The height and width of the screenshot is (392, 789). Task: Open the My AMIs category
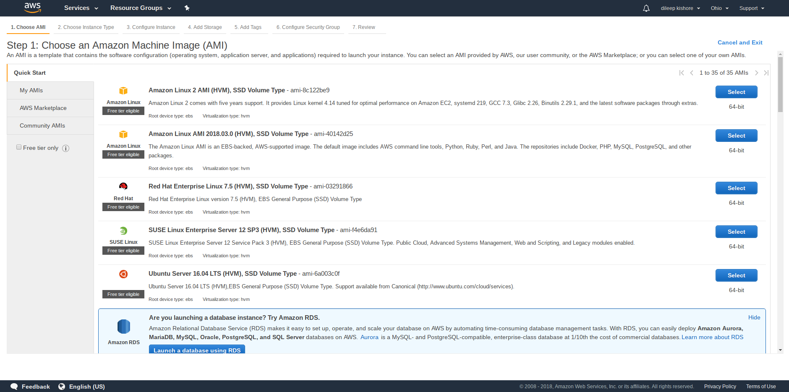point(50,90)
